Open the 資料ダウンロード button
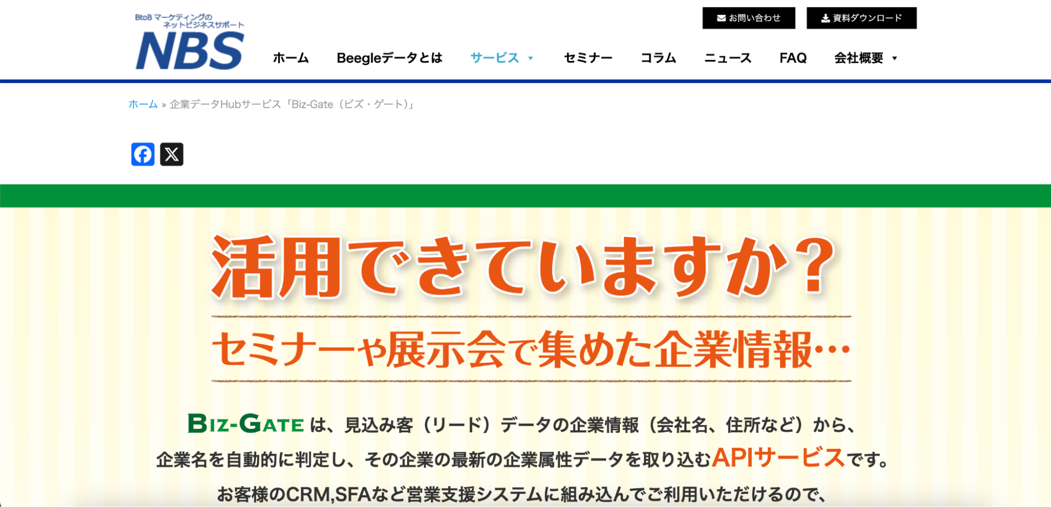This screenshot has width=1051, height=507. click(861, 18)
